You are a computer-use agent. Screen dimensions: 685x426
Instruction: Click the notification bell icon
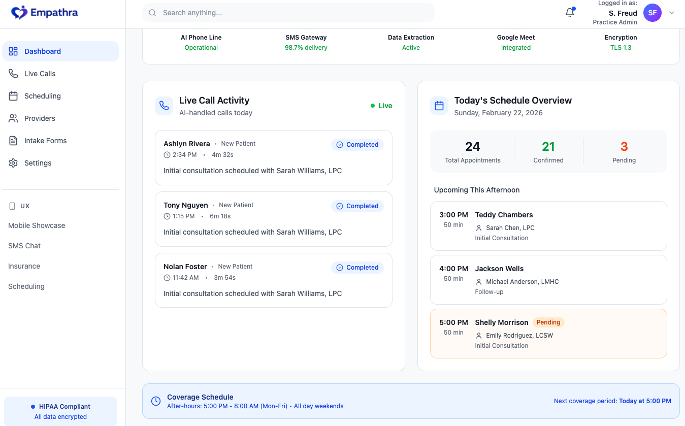point(570,13)
